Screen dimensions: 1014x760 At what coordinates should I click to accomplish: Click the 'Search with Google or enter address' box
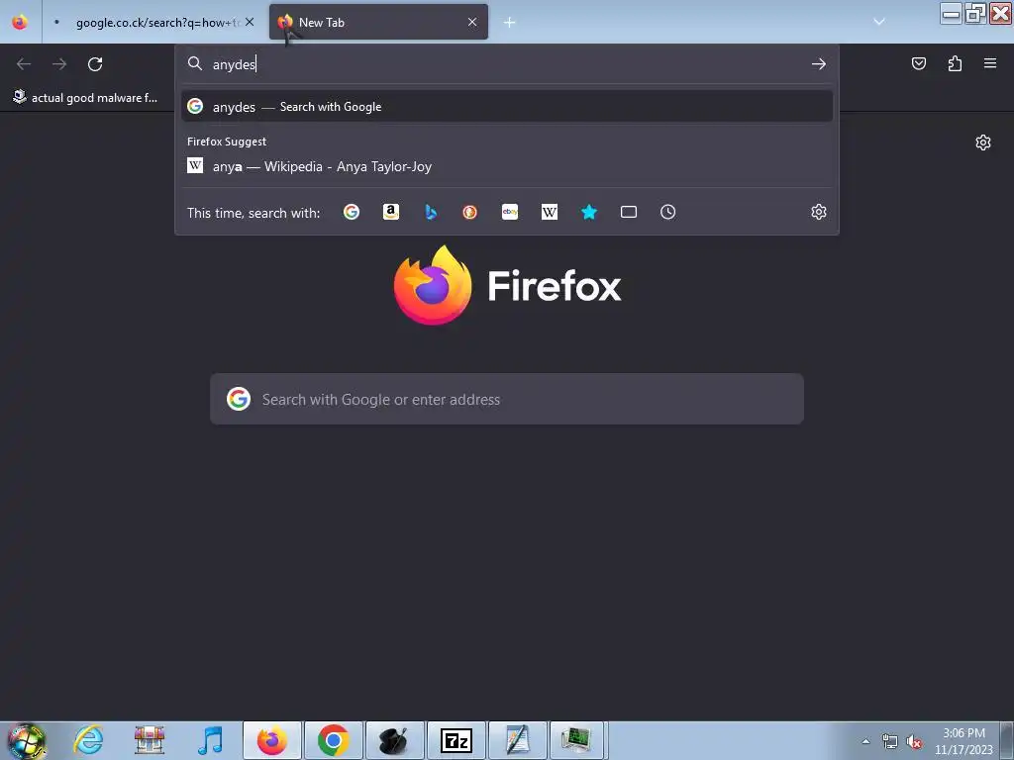pyautogui.click(x=507, y=399)
